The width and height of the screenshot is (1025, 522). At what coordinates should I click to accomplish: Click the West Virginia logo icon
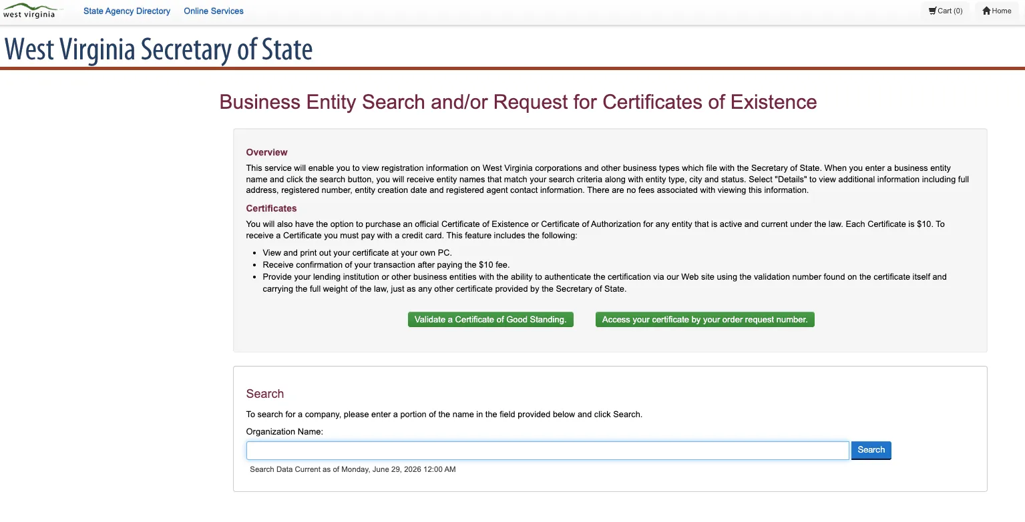coord(30,11)
